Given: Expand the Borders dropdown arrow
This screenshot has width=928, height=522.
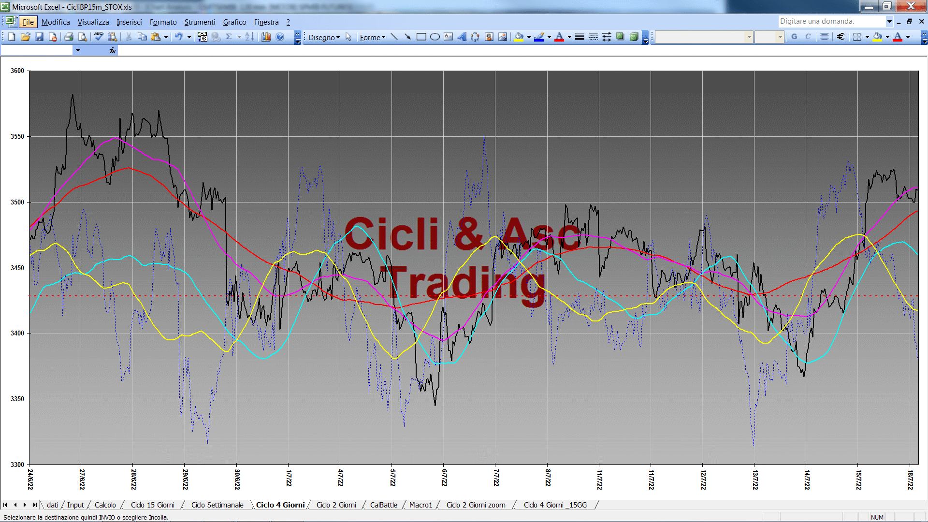Looking at the screenshot, I should click(867, 37).
